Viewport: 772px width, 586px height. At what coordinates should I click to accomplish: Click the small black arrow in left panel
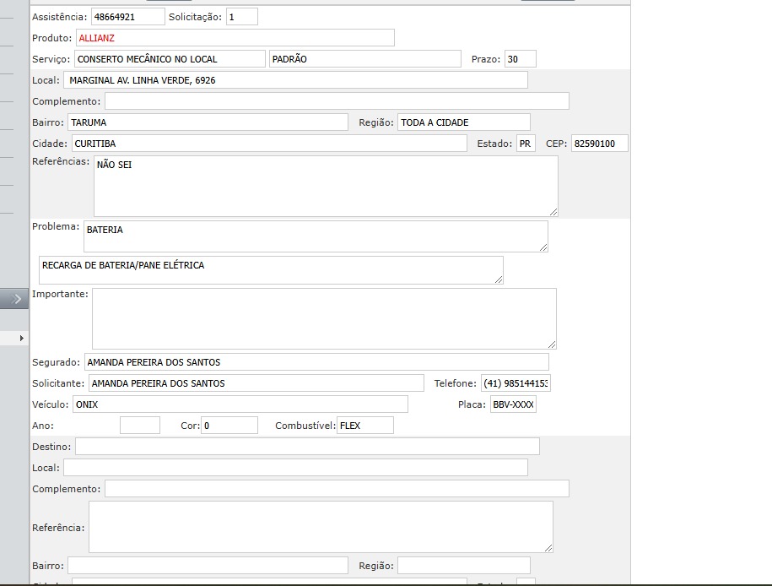21,338
